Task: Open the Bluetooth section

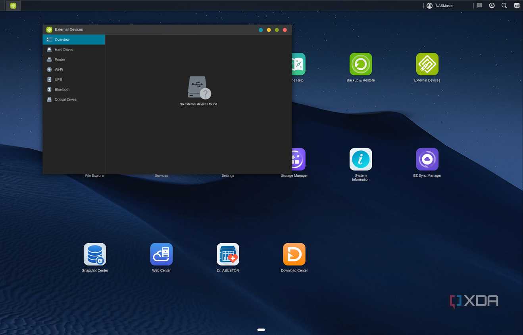Action: 74,89
